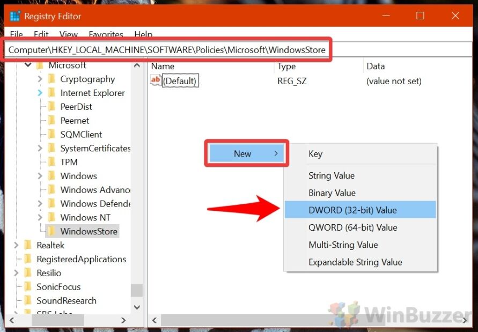Screen dimensions: 478x332
Task: Click tree pane vertical scrollbar thumb
Action: click(x=137, y=290)
